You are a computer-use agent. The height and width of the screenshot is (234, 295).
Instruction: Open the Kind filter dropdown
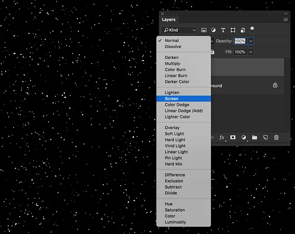point(180,30)
